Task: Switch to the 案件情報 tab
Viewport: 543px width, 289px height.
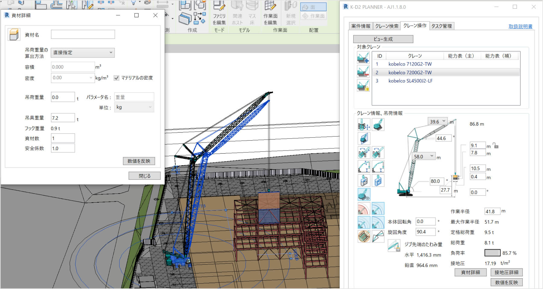Action: coord(361,26)
